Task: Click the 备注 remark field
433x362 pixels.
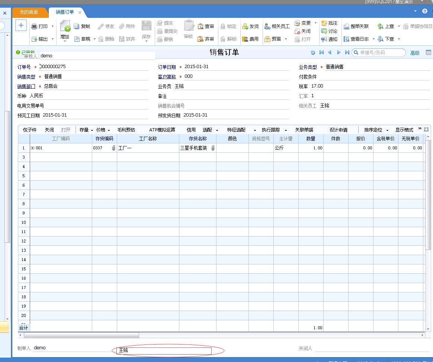Action: pyautogui.click(x=229, y=96)
